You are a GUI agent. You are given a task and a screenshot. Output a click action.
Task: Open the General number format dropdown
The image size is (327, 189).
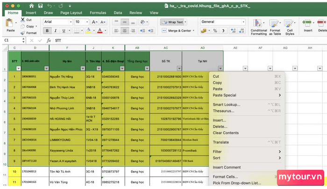click(243, 22)
